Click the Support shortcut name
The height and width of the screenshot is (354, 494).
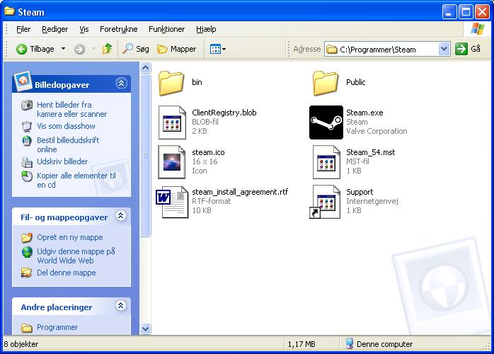[x=360, y=192]
